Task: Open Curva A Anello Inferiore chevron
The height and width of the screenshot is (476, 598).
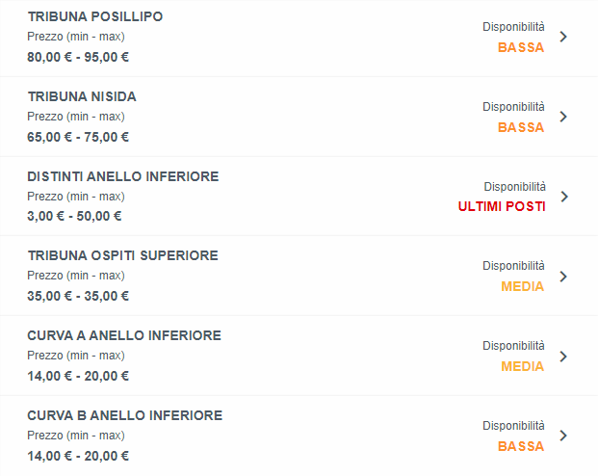Action: (563, 357)
